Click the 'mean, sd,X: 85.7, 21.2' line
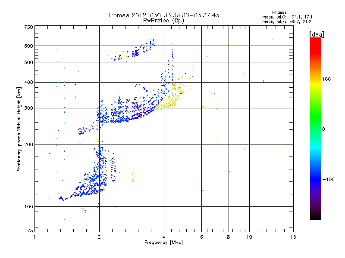Screen dimensions: 345x258 287,21
